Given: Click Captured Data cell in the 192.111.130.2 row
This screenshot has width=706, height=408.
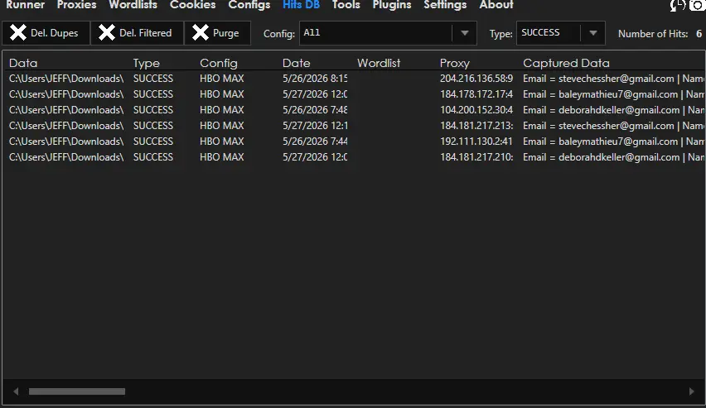Looking at the screenshot, I should (x=614, y=142).
